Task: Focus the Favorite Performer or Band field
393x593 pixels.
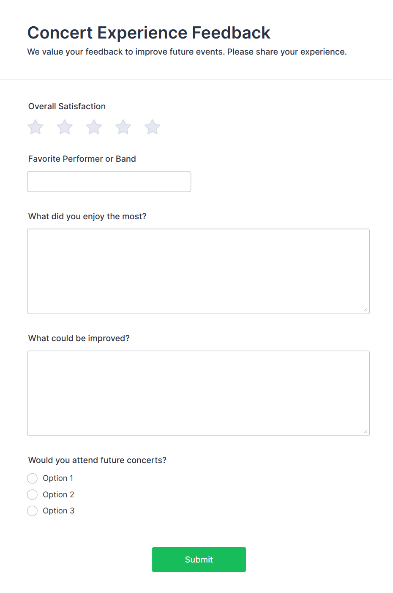Action: click(x=109, y=182)
